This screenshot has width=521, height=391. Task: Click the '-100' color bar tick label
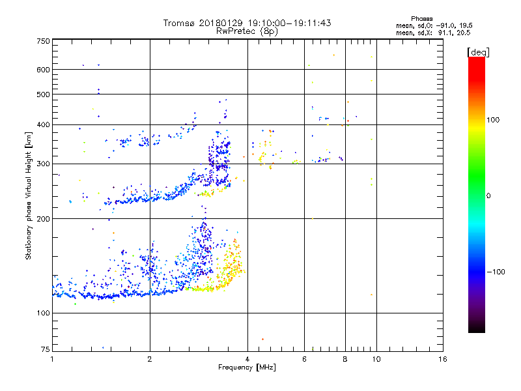496,272
